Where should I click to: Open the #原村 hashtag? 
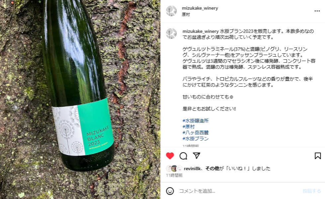189,127
